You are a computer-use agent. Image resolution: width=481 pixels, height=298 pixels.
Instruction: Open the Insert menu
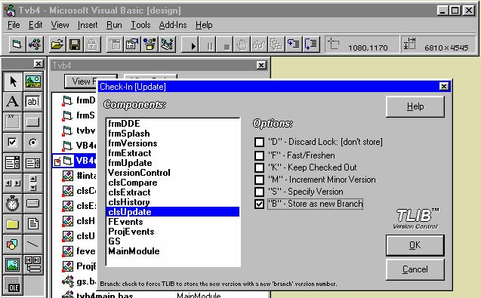point(88,25)
